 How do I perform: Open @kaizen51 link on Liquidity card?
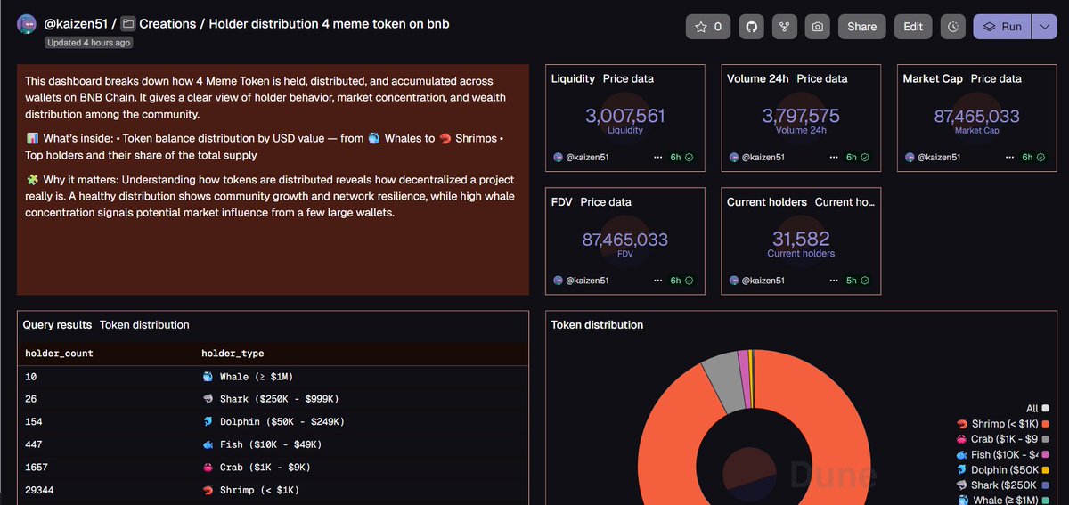[587, 157]
